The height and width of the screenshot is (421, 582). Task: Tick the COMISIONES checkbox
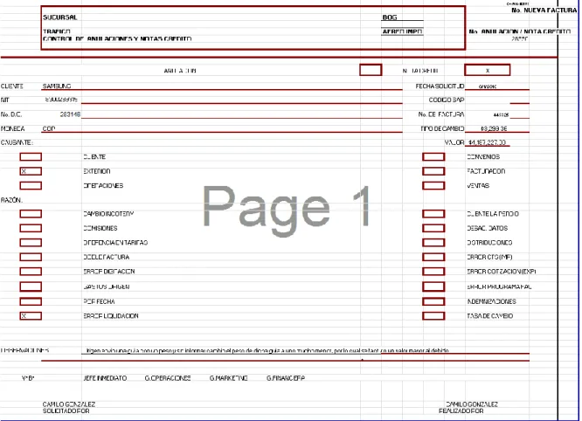(x=31, y=228)
